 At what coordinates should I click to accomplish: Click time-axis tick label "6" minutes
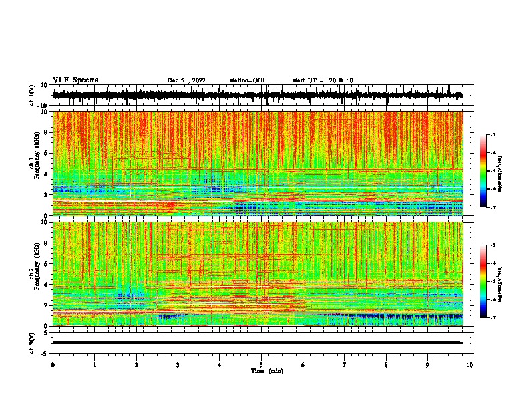click(x=303, y=365)
